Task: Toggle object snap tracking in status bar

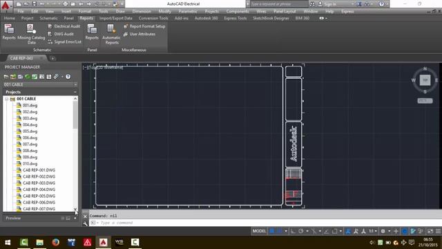Action: (x=327, y=231)
